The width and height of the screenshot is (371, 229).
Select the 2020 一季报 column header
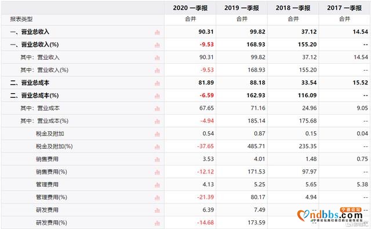190,8
